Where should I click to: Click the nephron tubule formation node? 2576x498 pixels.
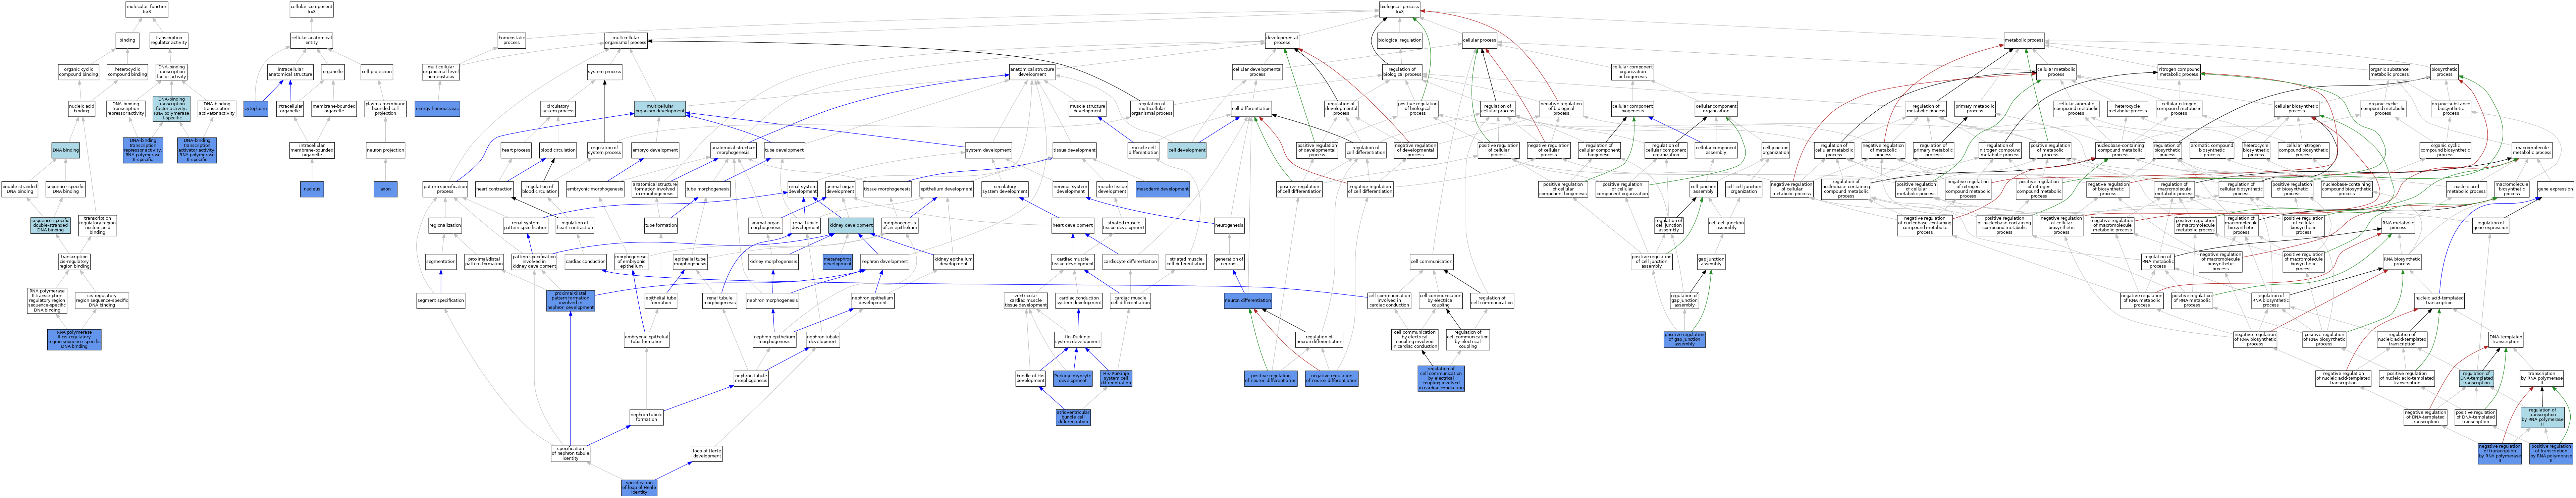647,417
